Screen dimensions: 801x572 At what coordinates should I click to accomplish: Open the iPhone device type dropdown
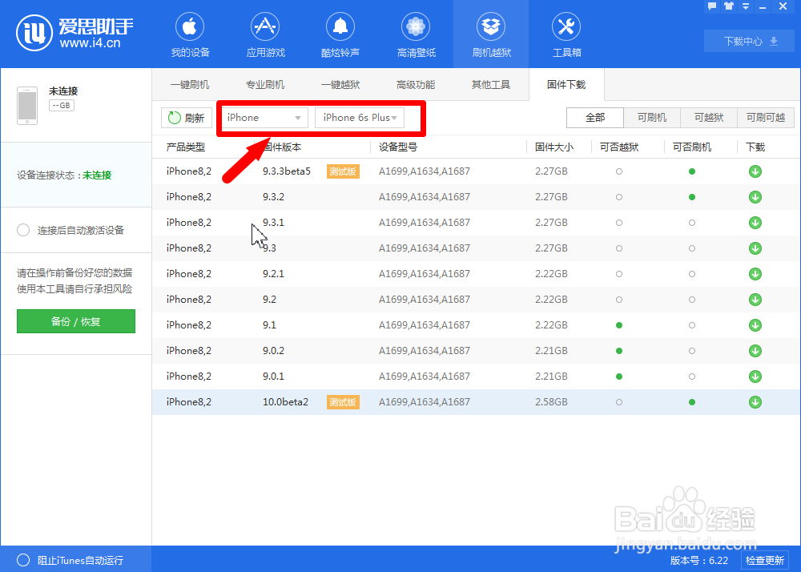click(264, 118)
